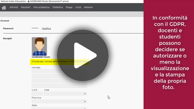This screenshot has height=109, width=194.
Task: Select the profile photo of GIORDANO Paolo
Action: [x=39, y=46]
